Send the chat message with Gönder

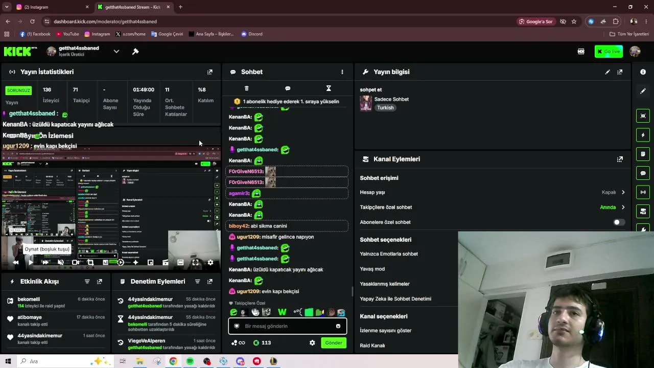click(x=334, y=342)
